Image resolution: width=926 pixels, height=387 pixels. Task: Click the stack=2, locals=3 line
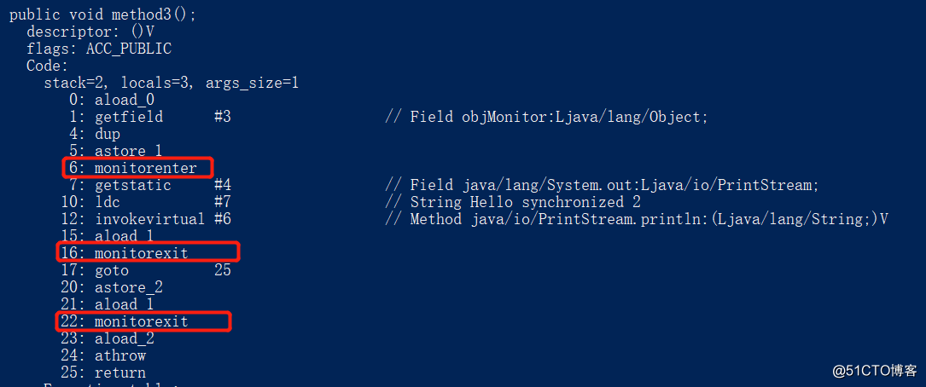coord(172,84)
